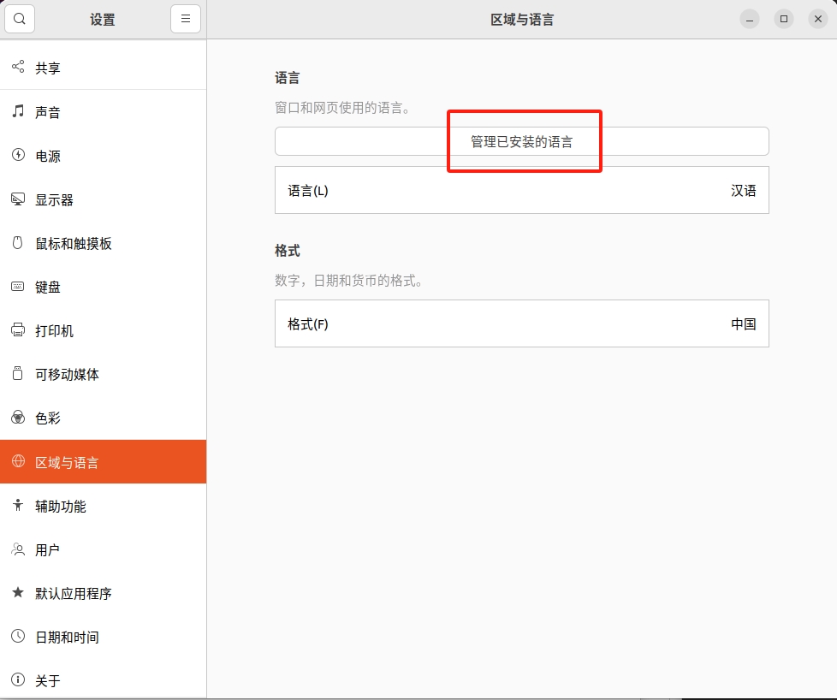Maximize the settings window
The height and width of the screenshot is (700, 837).
[784, 19]
